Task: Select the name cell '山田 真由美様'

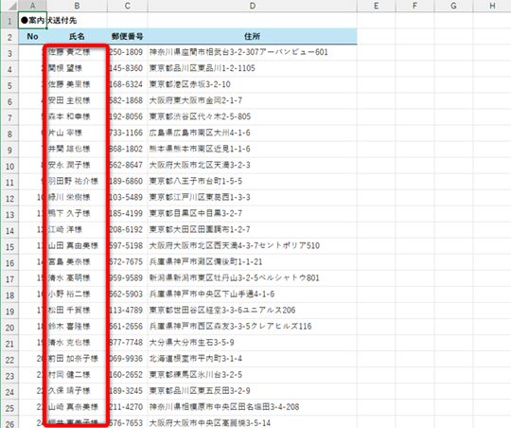Action: 77,246
